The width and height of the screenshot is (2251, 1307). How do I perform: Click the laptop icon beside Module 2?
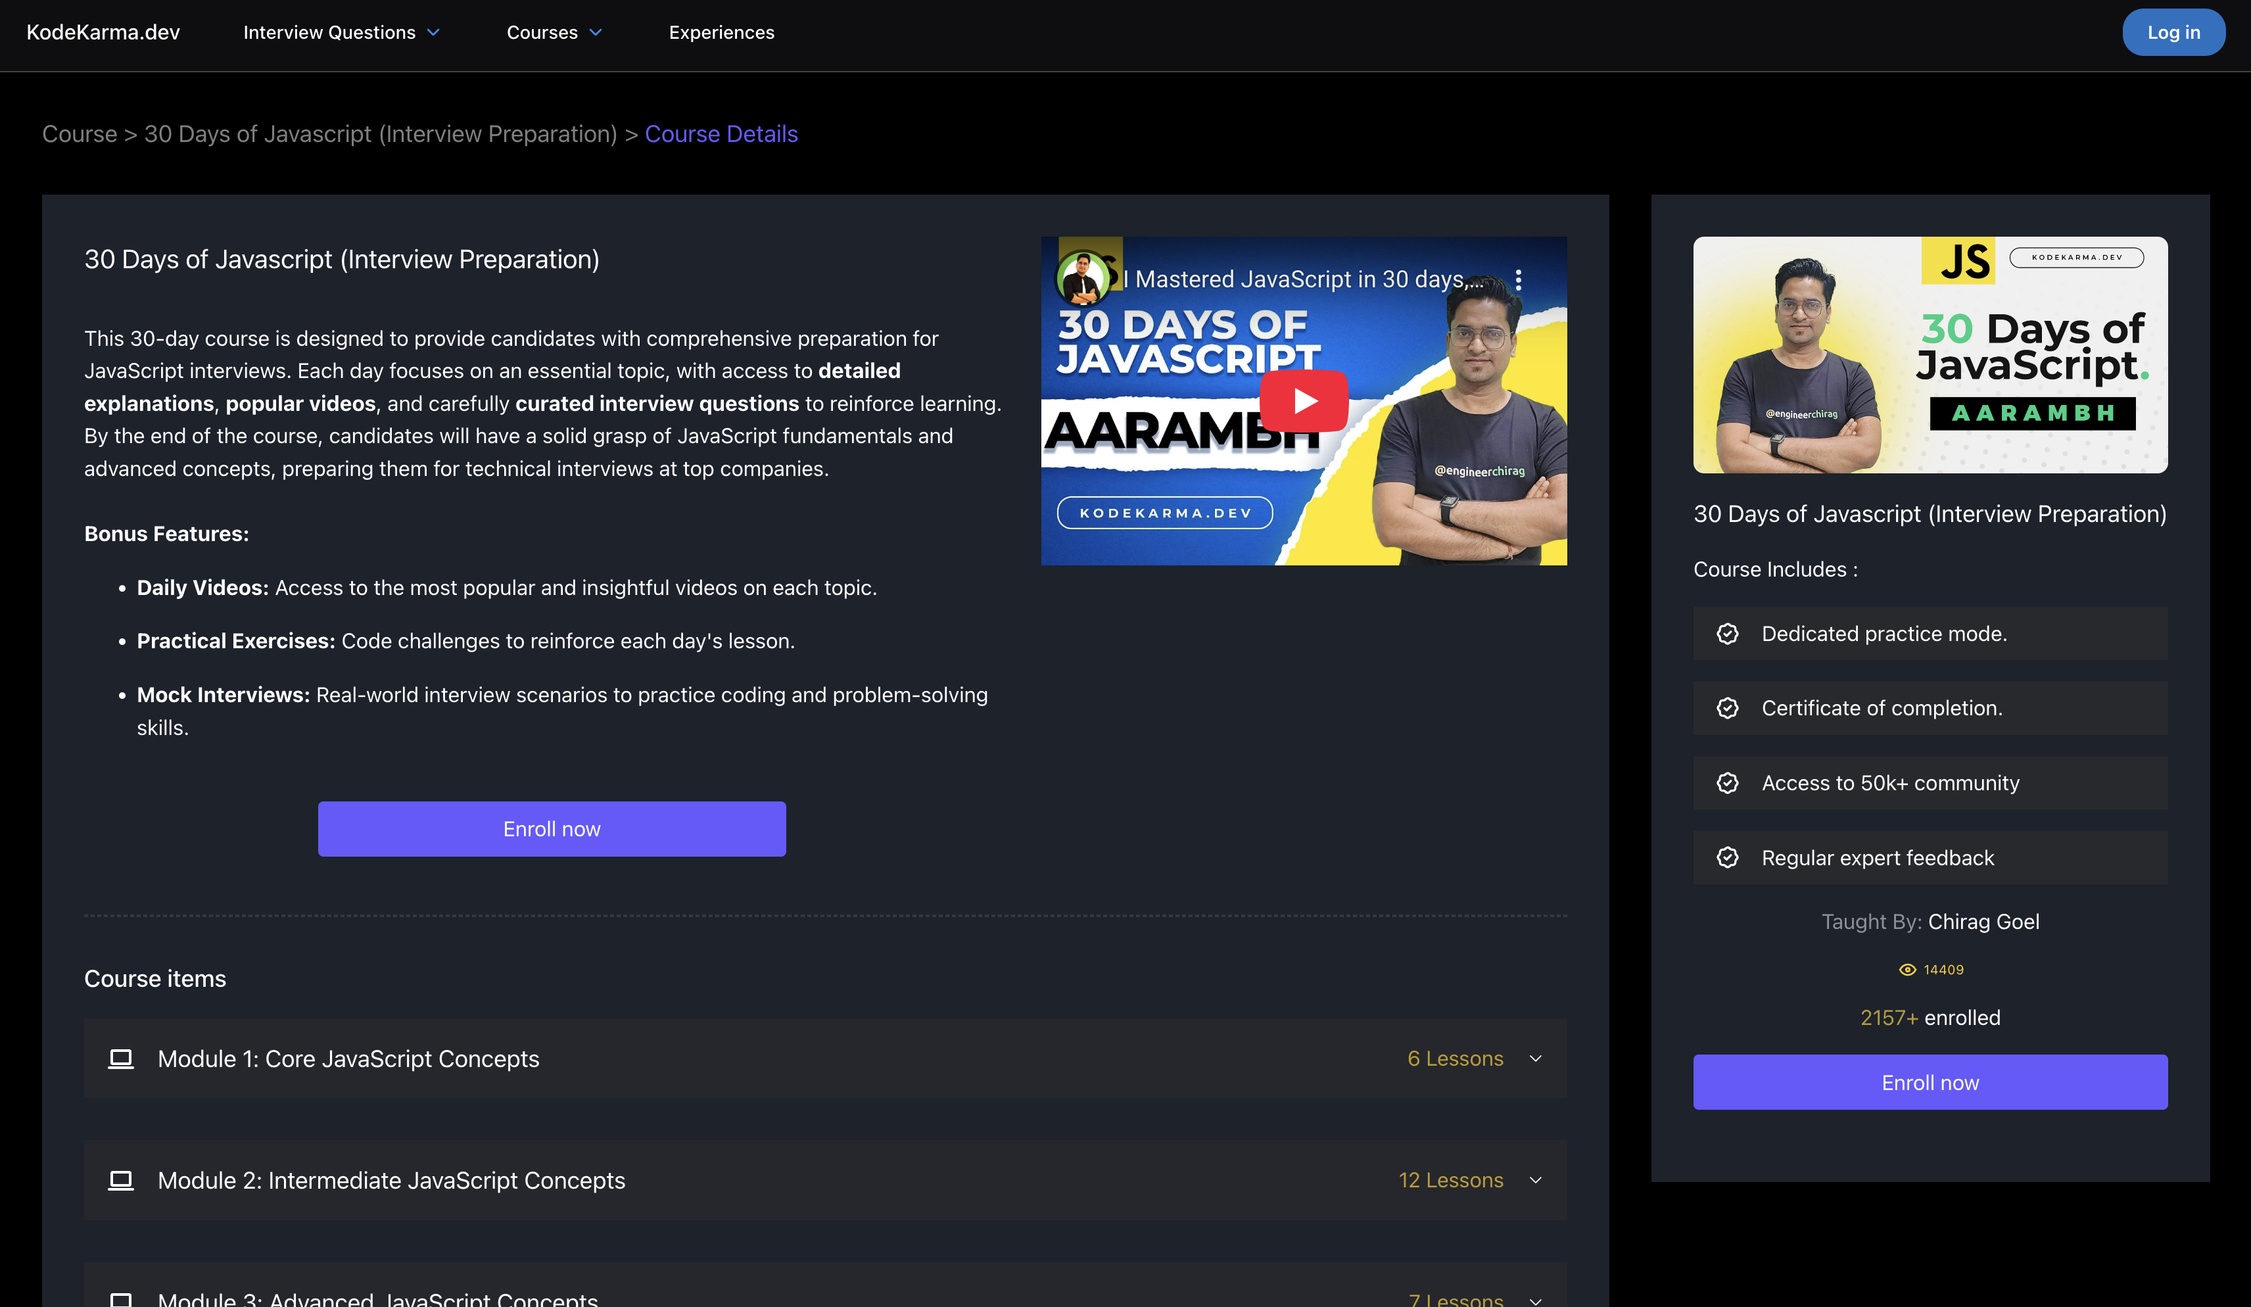tap(120, 1180)
